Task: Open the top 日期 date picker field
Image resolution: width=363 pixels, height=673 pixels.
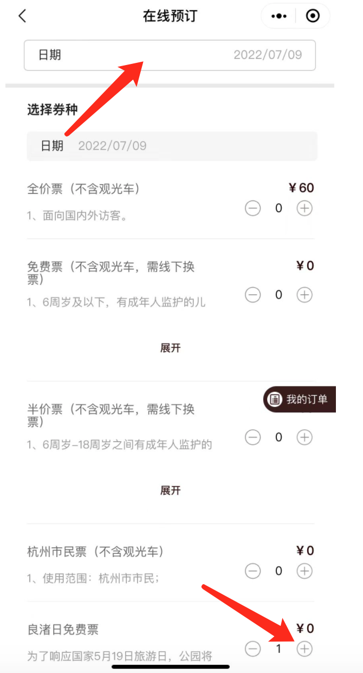Action: click(170, 55)
